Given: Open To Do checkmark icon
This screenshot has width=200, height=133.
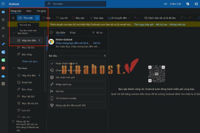Looking at the screenshot, I should pos(3,44).
